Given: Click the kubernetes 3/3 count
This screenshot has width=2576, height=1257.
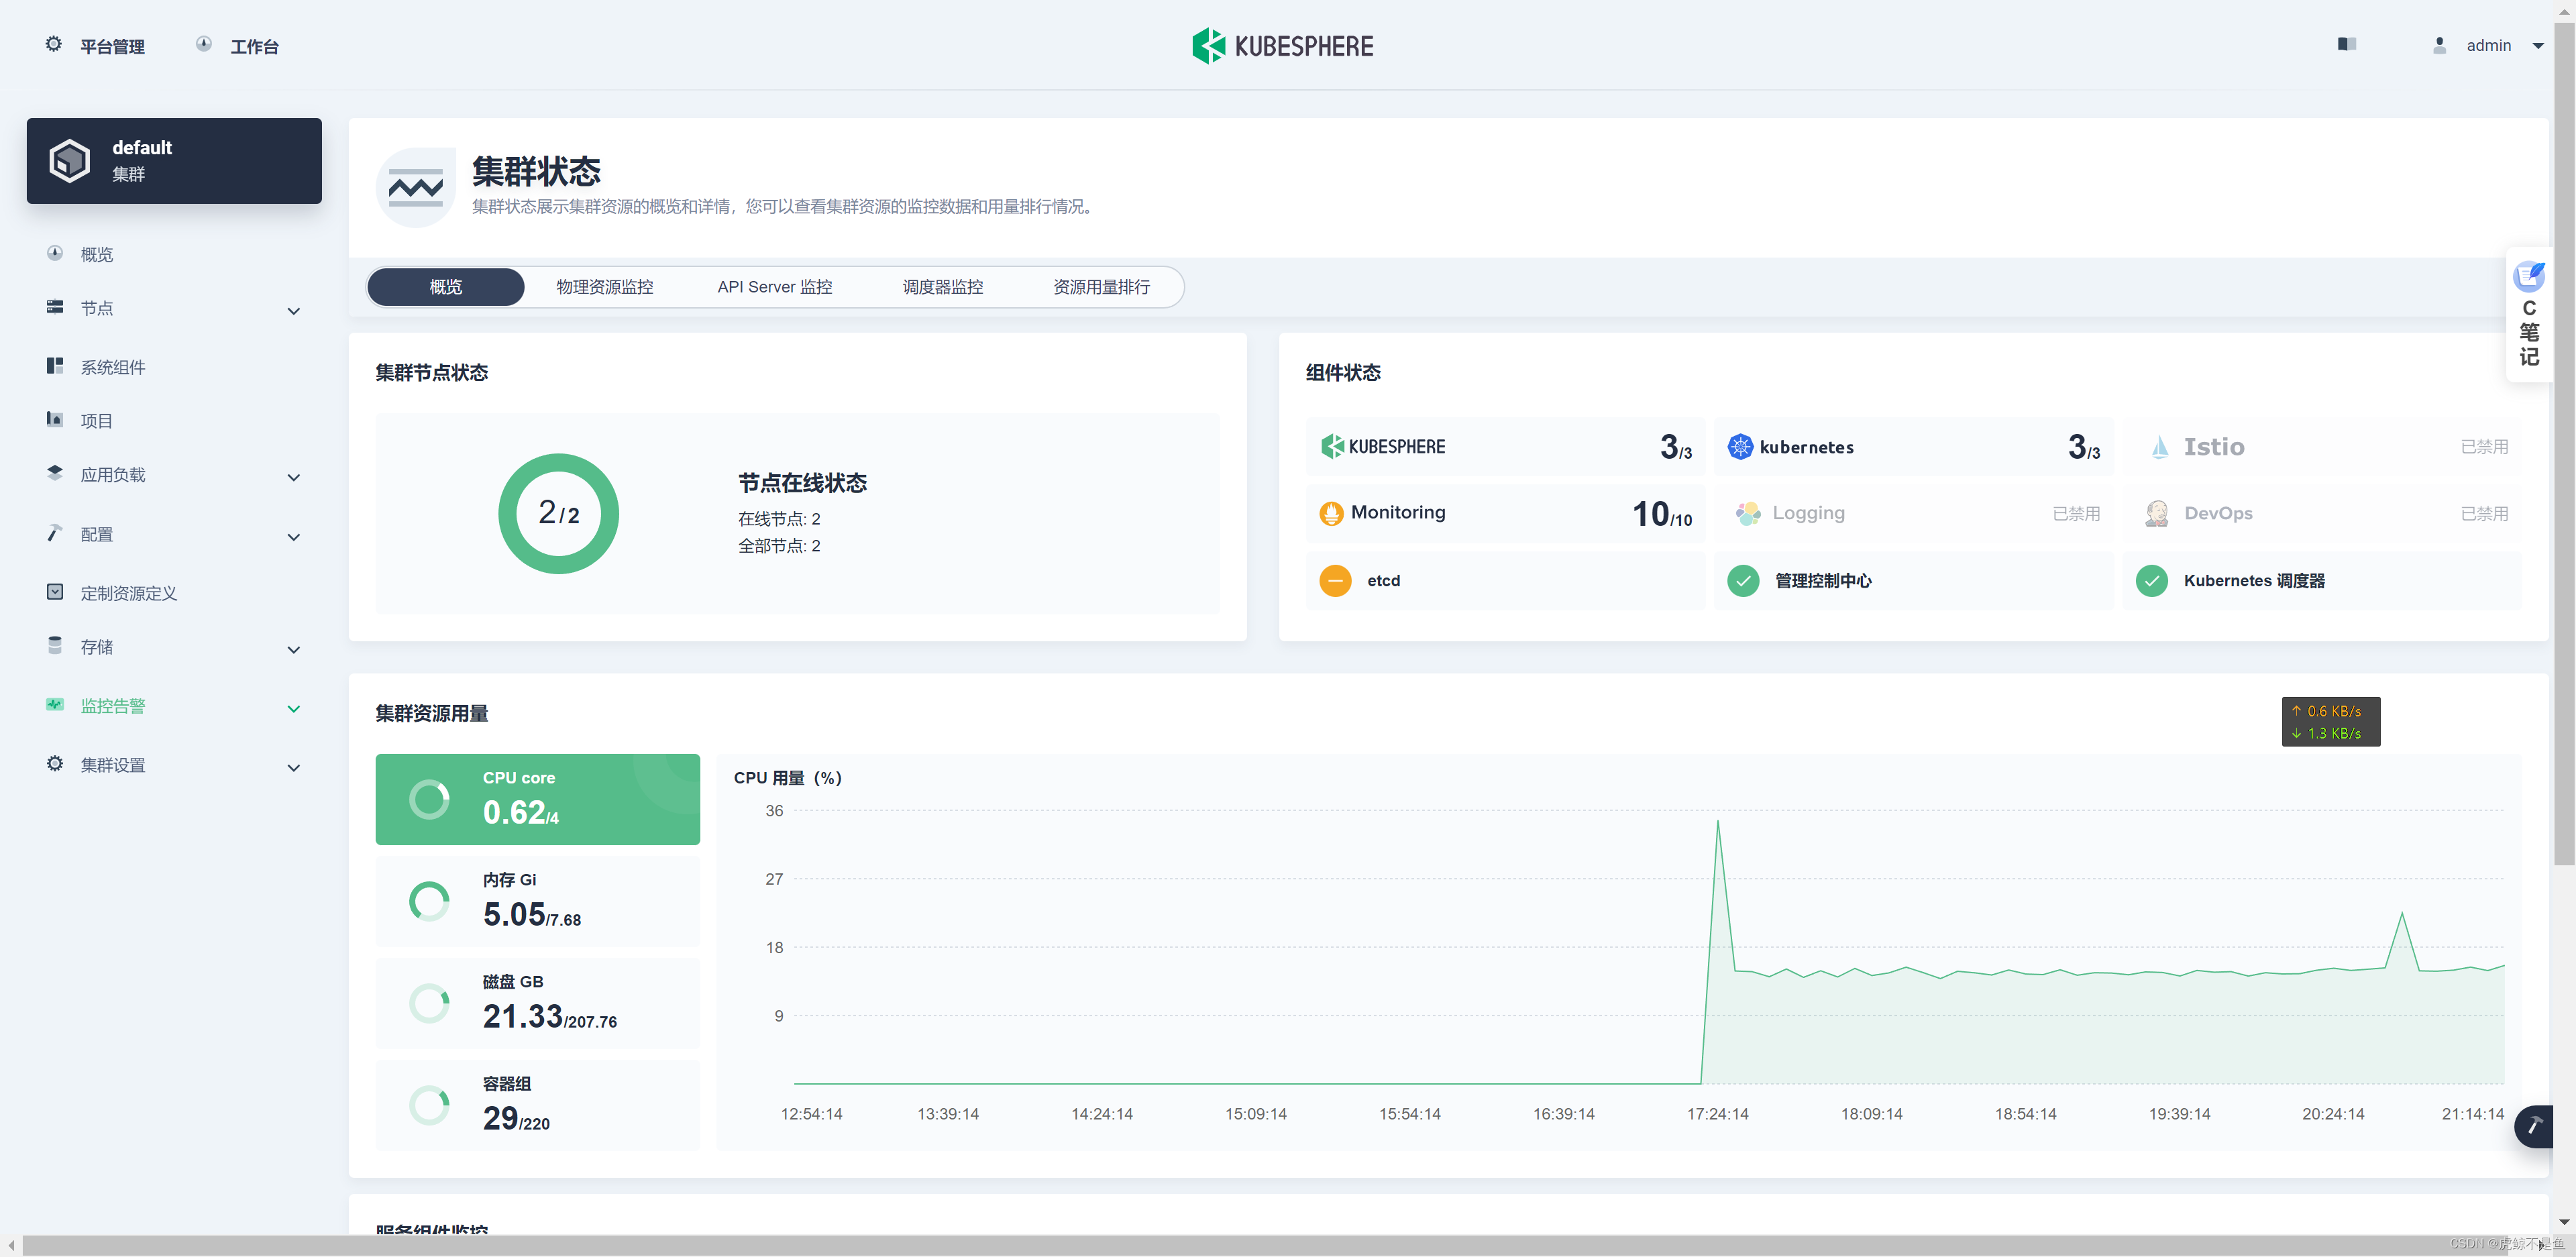Looking at the screenshot, I should 2084,447.
